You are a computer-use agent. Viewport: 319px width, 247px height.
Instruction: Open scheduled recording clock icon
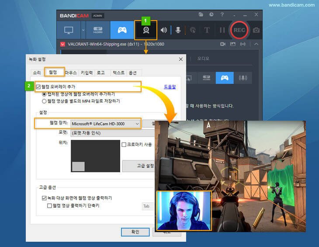click(212, 14)
